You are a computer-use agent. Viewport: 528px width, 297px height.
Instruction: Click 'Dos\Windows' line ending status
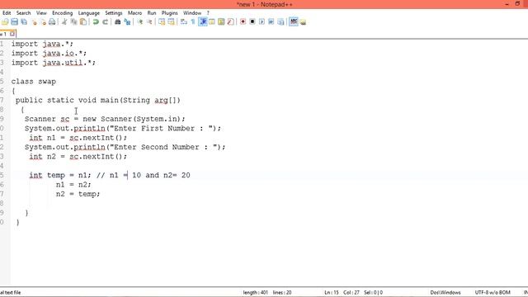tap(445, 292)
